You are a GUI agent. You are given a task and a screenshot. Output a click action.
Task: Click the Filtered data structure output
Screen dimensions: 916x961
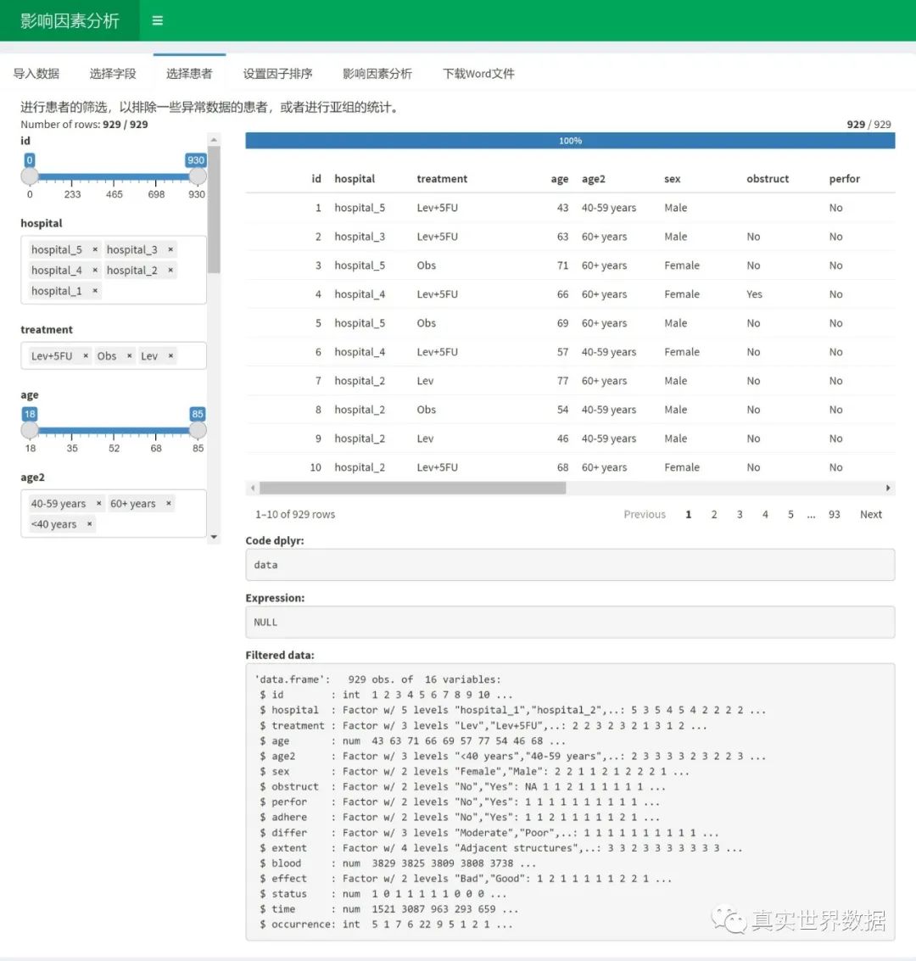click(x=570, y=802)
